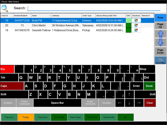Toggle the Caps lock key

pyautogui.click(x=12, y=86)
